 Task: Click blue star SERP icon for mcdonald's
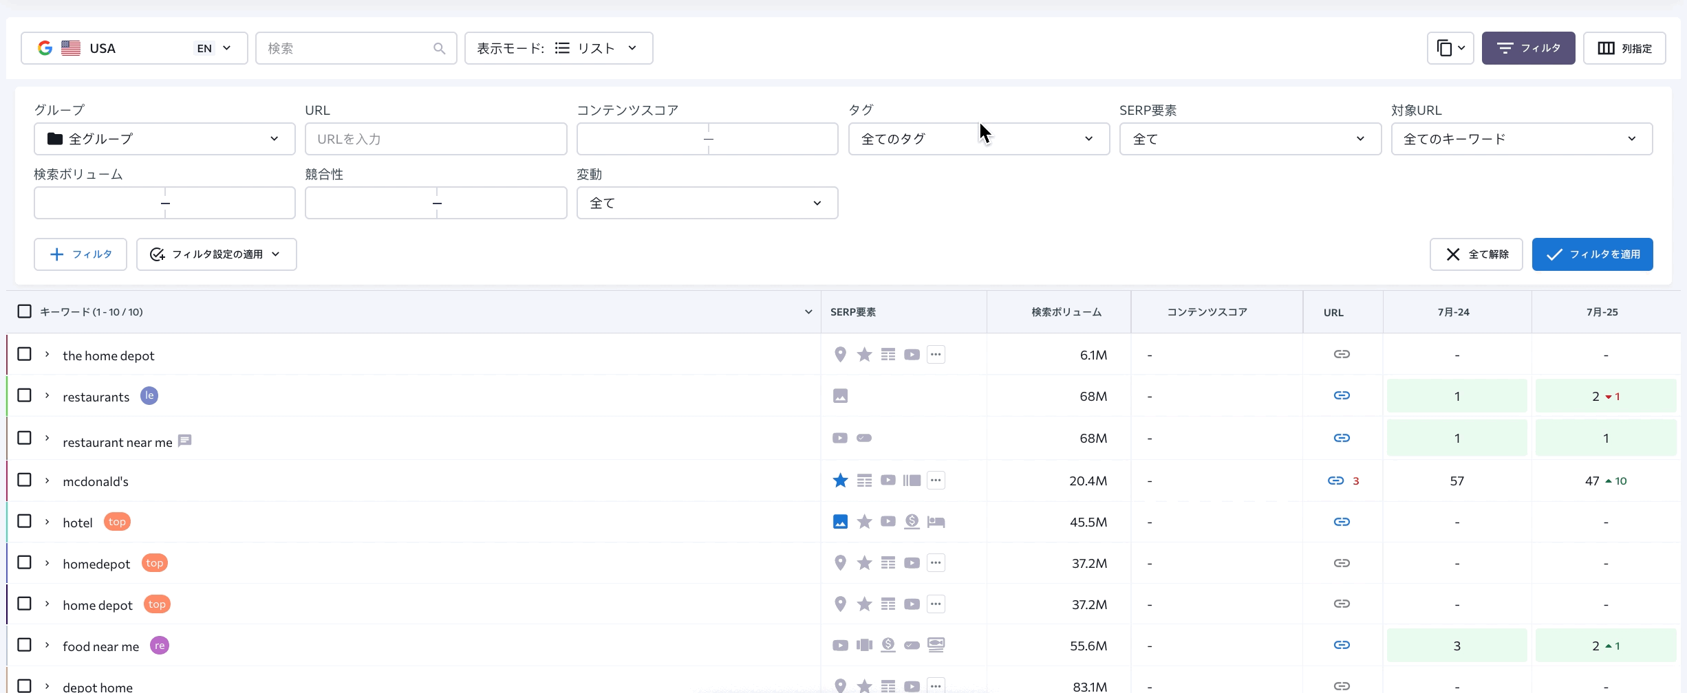click(x=840, y=481)
